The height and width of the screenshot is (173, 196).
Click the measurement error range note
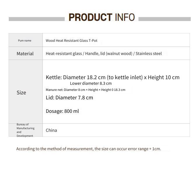pyautogui.click(x=89, y=149)
